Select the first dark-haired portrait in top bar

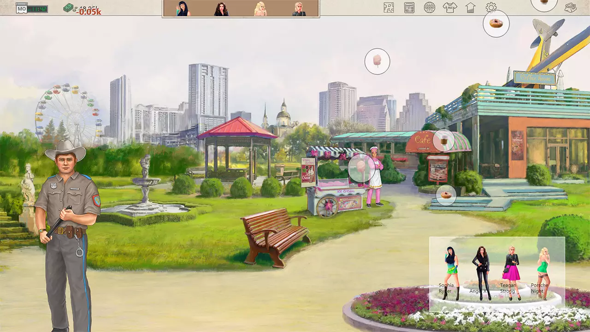coord(183,9)
